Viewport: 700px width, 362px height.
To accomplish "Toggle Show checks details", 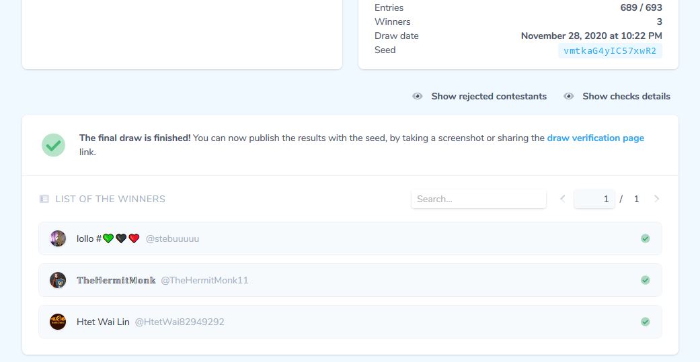I will click(617, 96).
